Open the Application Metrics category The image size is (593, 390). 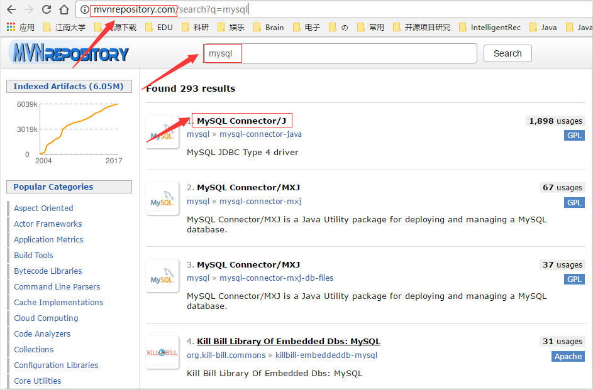[x=48, y=239]
